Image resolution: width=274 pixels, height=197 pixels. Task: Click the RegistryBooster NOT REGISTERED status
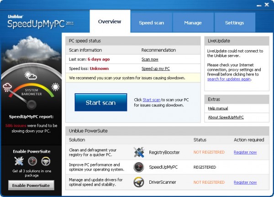(209, 152)
